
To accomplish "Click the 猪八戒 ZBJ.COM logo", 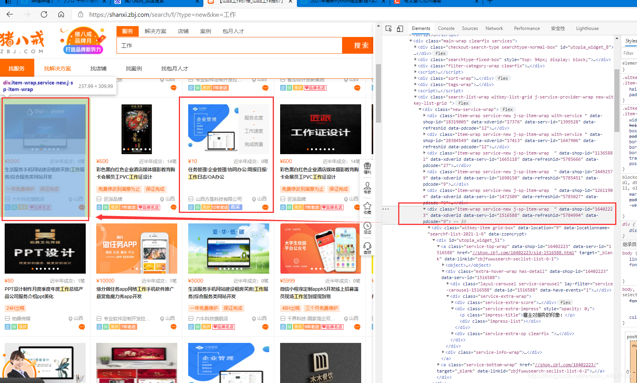I will click(x=22, y=42).
